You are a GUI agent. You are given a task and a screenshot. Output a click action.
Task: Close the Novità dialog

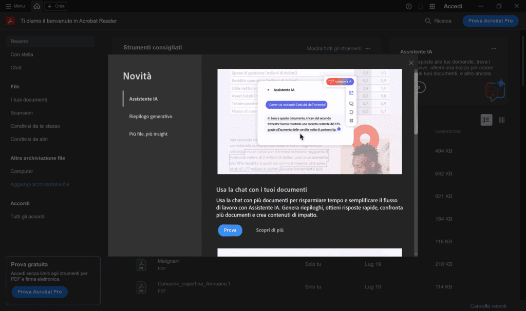pyautogui.click(x=411, y=63)
